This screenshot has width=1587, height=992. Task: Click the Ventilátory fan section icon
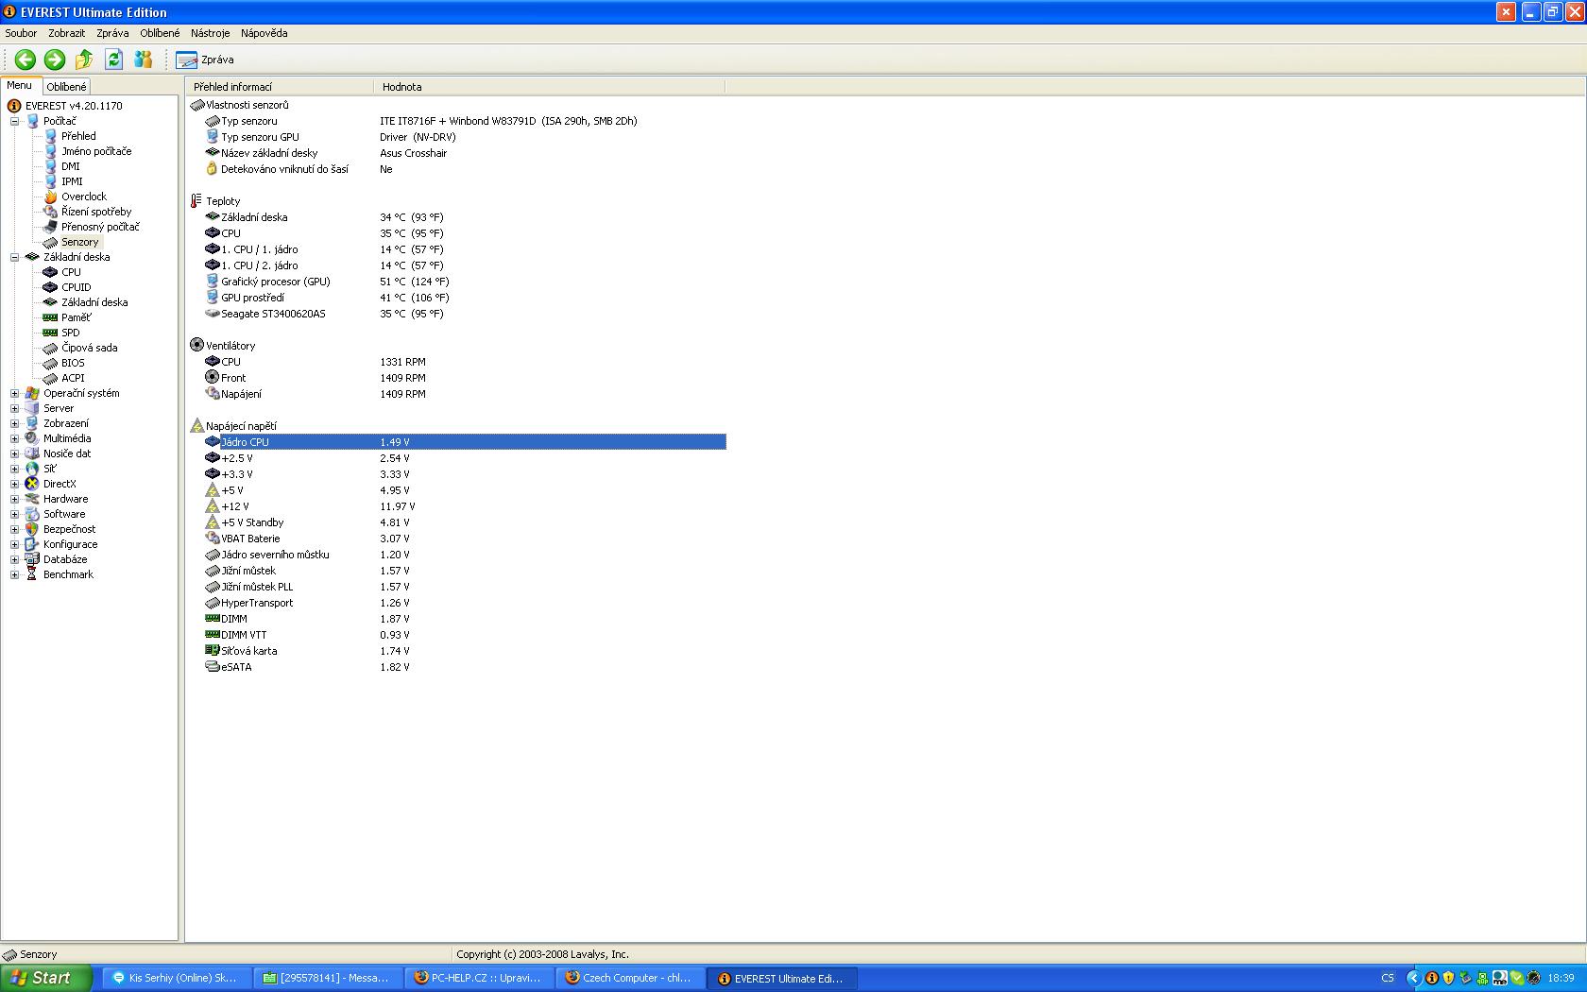click(x=196, y=346)
